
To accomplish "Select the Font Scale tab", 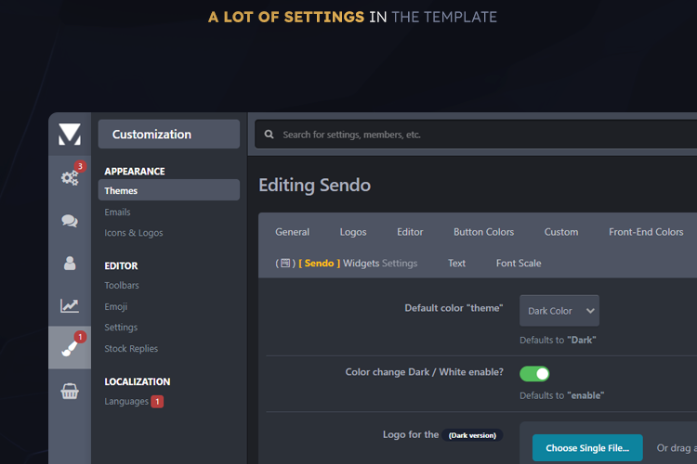I will point(519,264).
